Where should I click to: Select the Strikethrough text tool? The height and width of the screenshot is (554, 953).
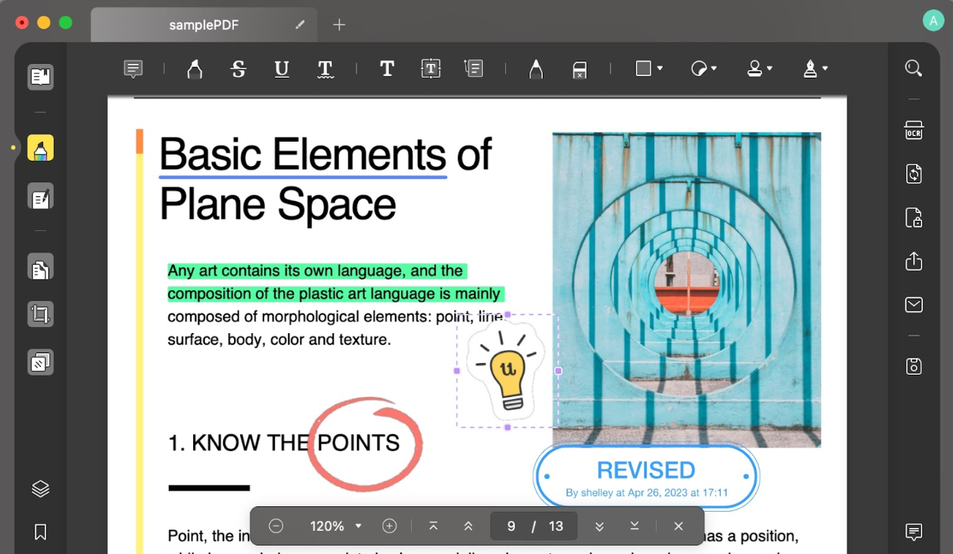click(239, 69)
